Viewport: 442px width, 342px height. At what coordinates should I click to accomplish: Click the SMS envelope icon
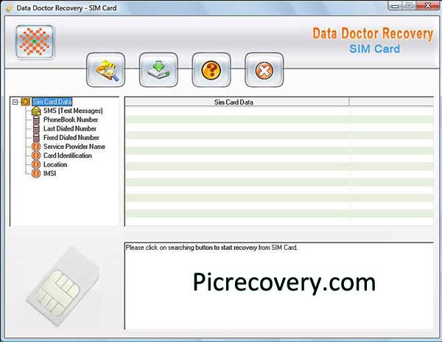coord(36,111)
